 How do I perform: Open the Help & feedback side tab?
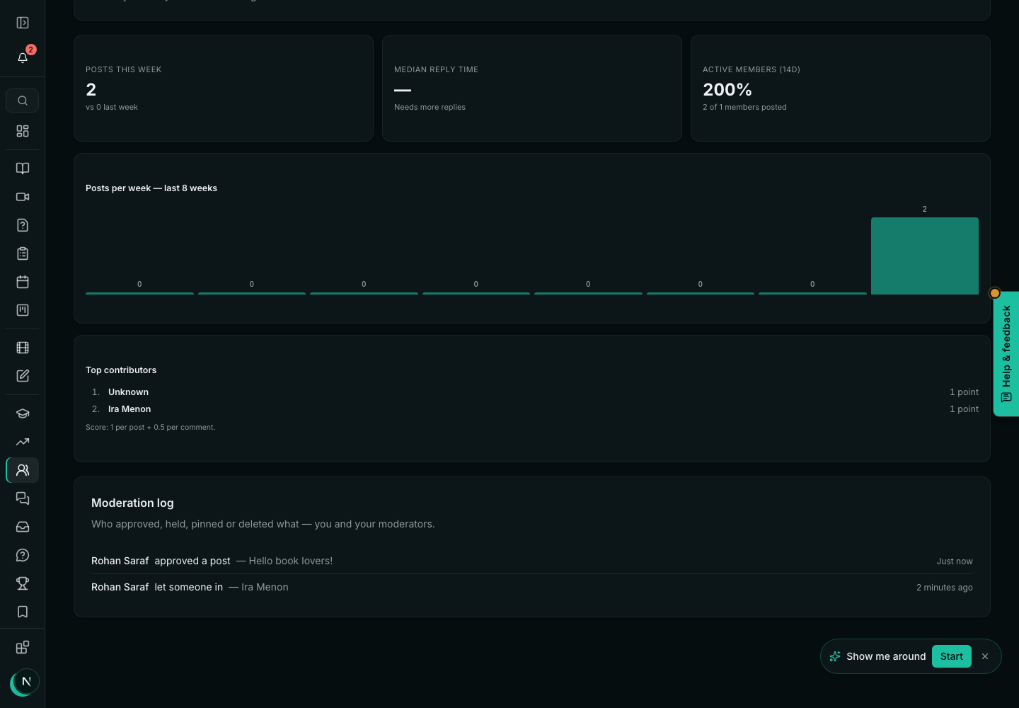point(1006,354)
